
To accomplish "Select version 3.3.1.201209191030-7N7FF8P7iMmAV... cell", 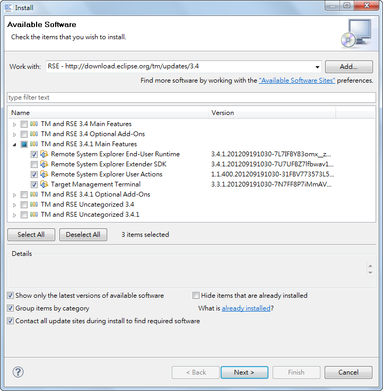I will point(271,184).
